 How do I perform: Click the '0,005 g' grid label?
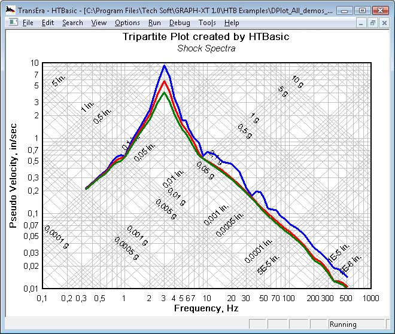166,209
